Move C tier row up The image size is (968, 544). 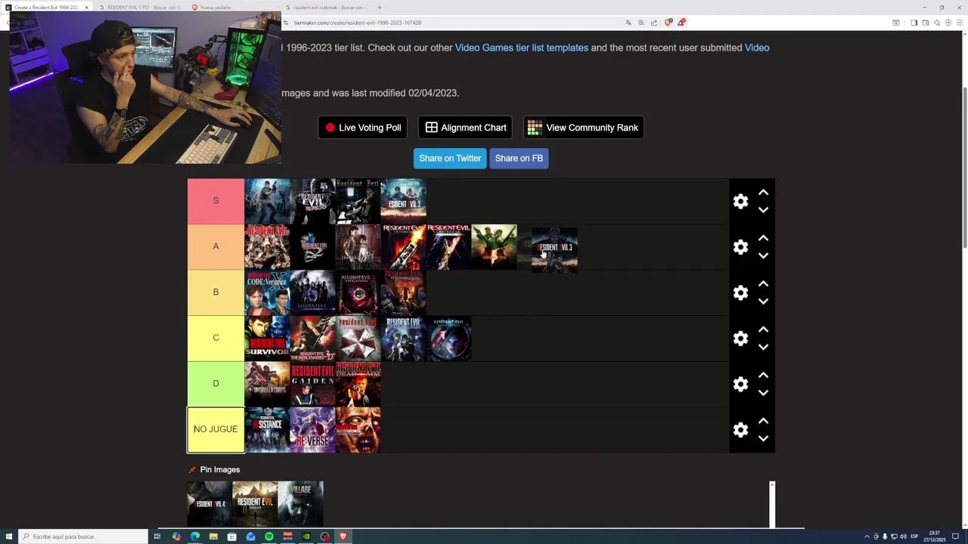pos(763,329)
